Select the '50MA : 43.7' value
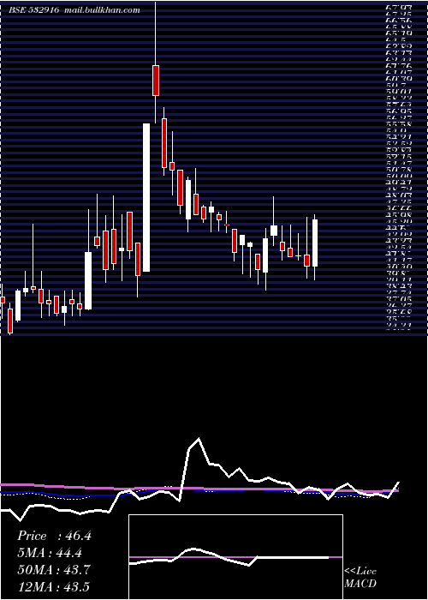The image size is (428, 600). tap(54, 570)
